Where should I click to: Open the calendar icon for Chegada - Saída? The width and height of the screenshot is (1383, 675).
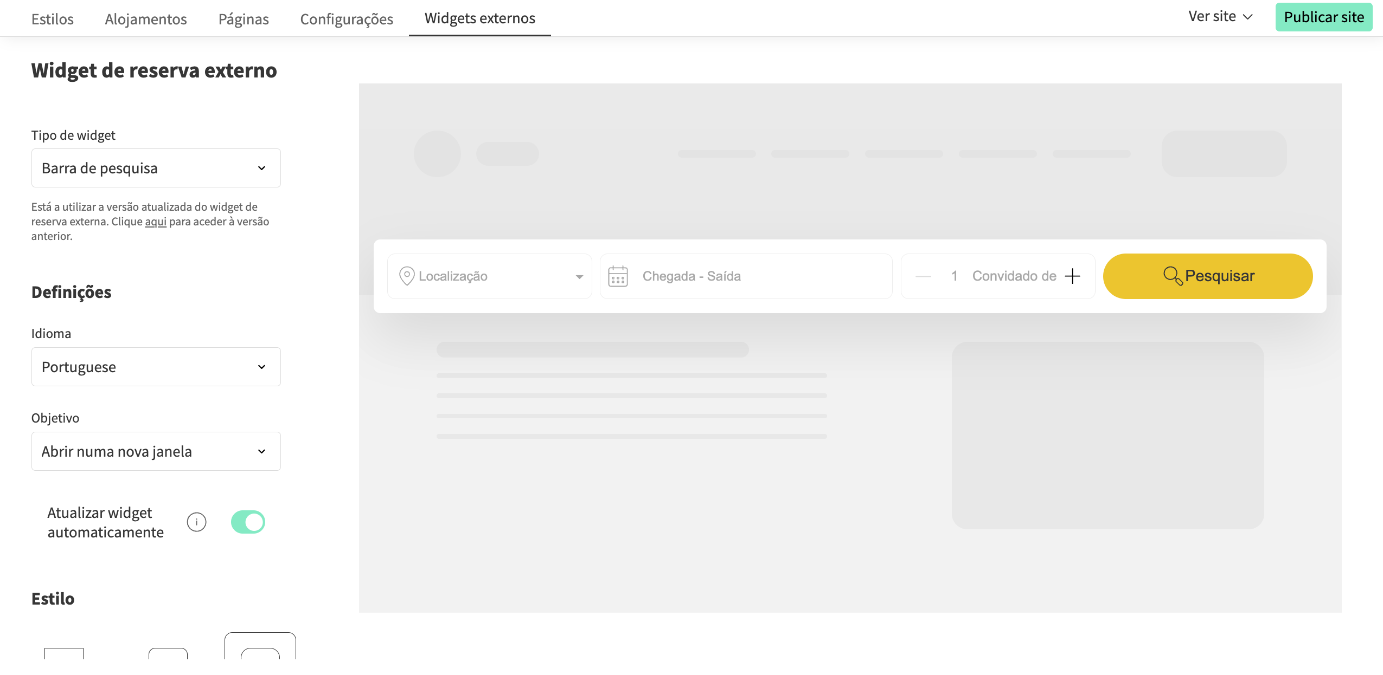[x=618, y=276]
